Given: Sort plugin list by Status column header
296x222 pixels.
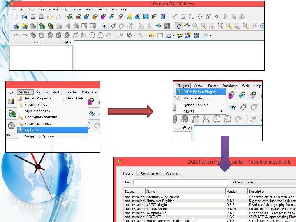Looking at the screenshot, I should pos(134,192).
